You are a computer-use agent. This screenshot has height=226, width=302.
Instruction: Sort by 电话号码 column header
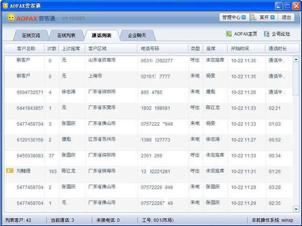pos(150,49)
